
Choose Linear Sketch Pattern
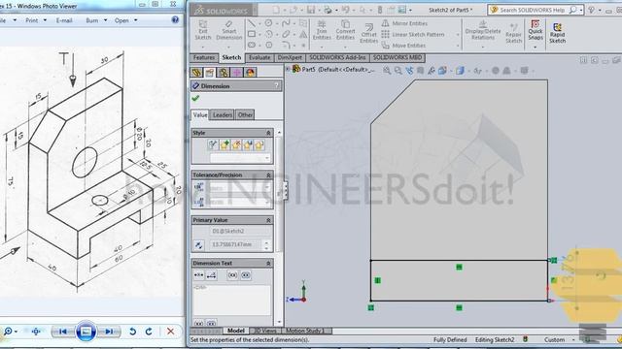tap(413, 35)
